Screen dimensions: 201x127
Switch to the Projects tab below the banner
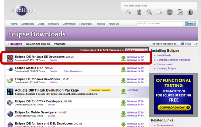pos(60,44)
